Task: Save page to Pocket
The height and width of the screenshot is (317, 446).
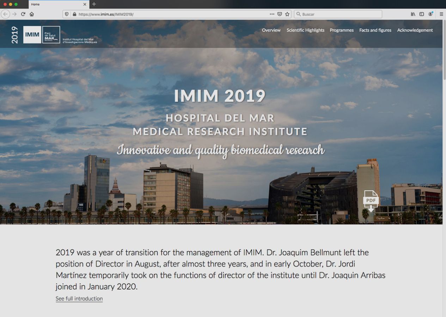Action: 280,14
